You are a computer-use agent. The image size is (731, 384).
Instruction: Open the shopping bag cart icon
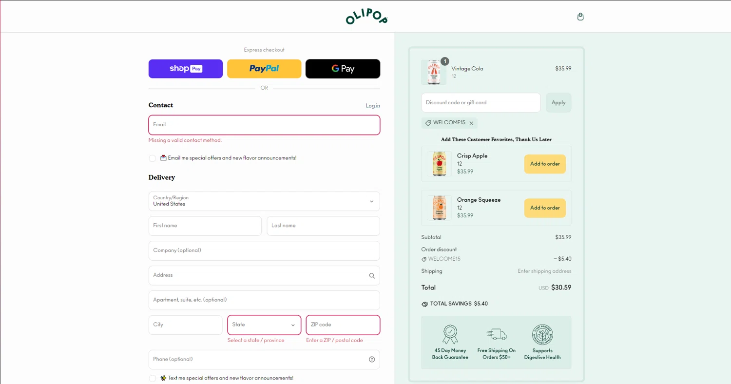pos(580,17)
